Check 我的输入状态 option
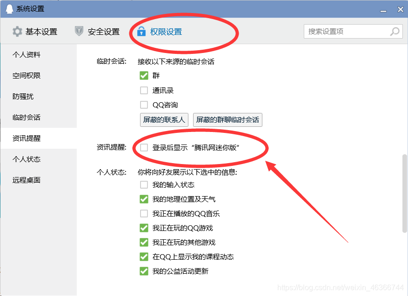Screen dimensions: 408x296 (144, 185)
